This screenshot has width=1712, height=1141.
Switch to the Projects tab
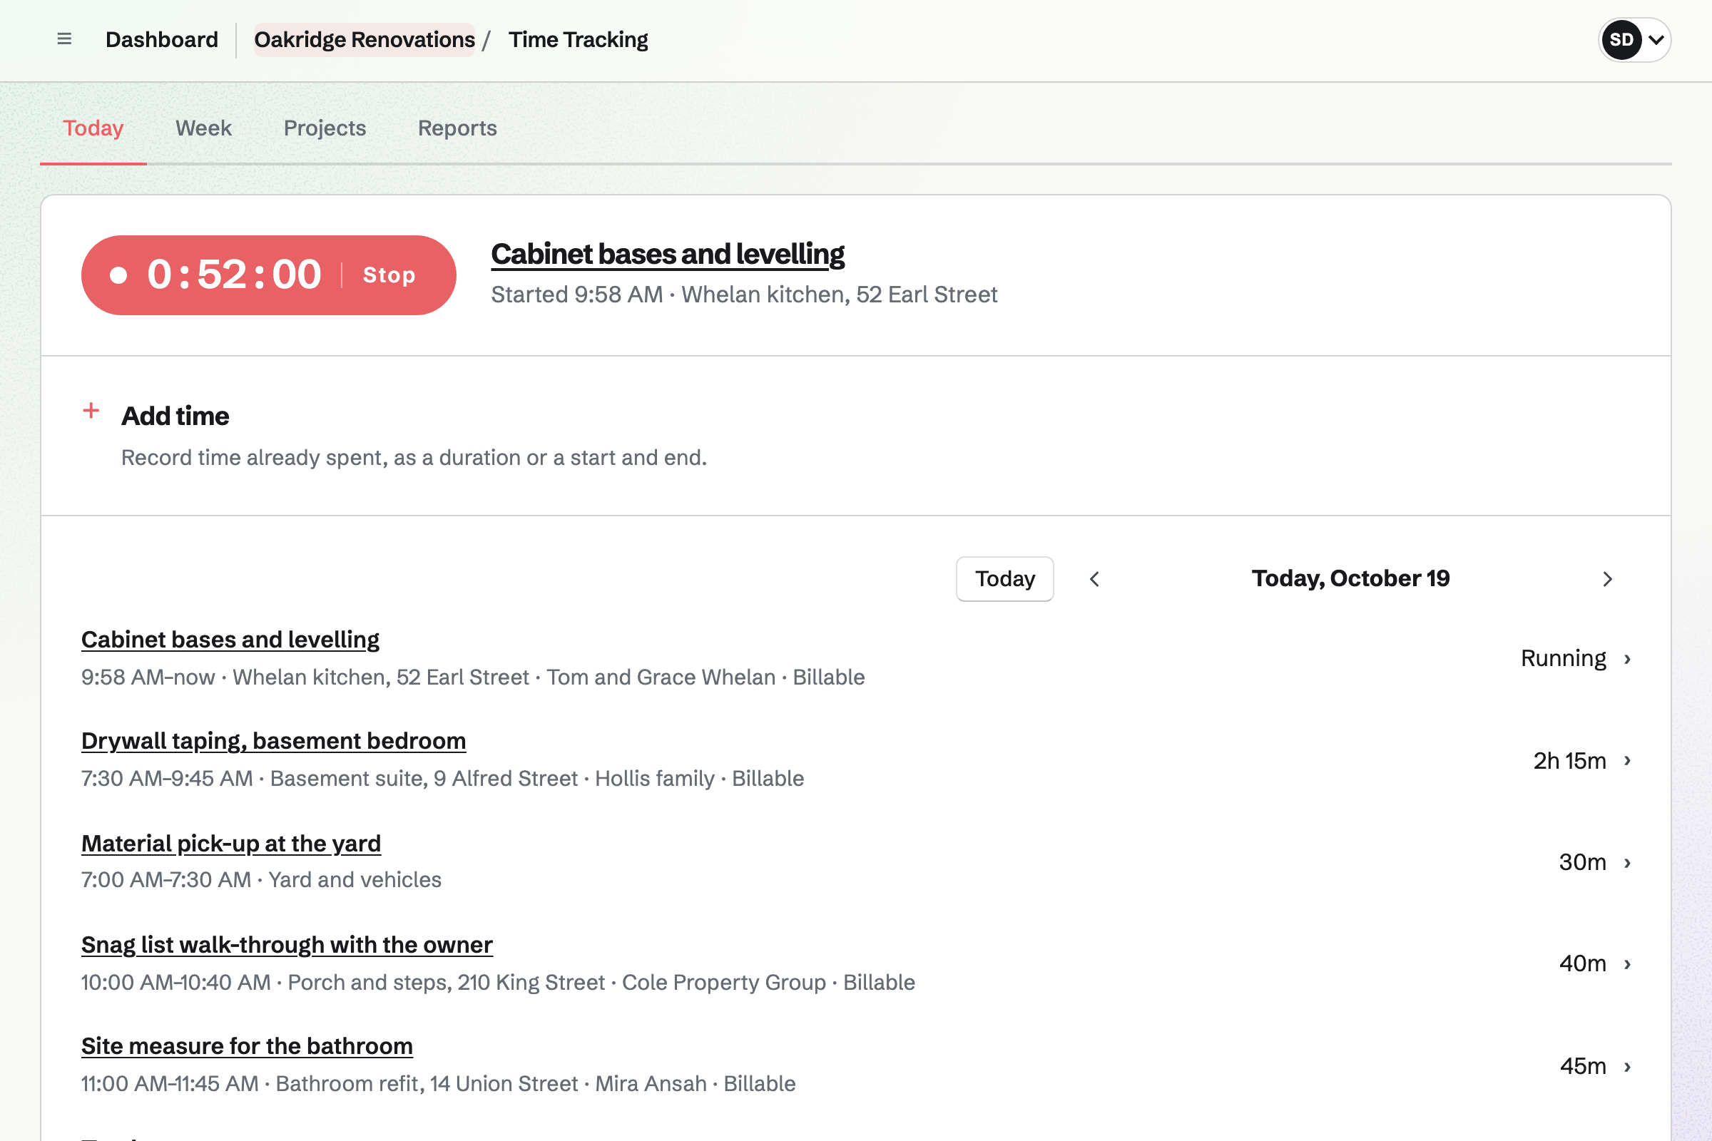tap(325, 128)
